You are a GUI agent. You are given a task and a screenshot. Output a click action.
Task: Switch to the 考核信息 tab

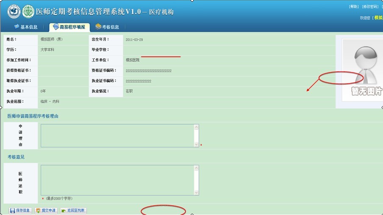coord(107,27)
